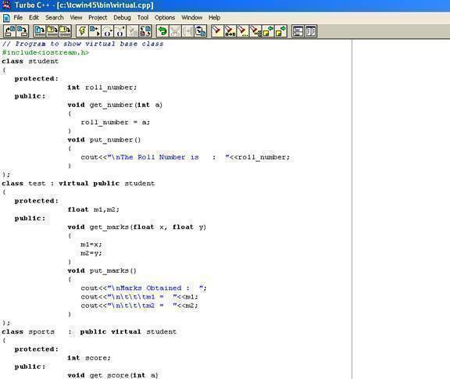This screenshot has width=450, height=379.
Task: Click the 'void get_marks(float x, float y)' line
Action: 137,227
